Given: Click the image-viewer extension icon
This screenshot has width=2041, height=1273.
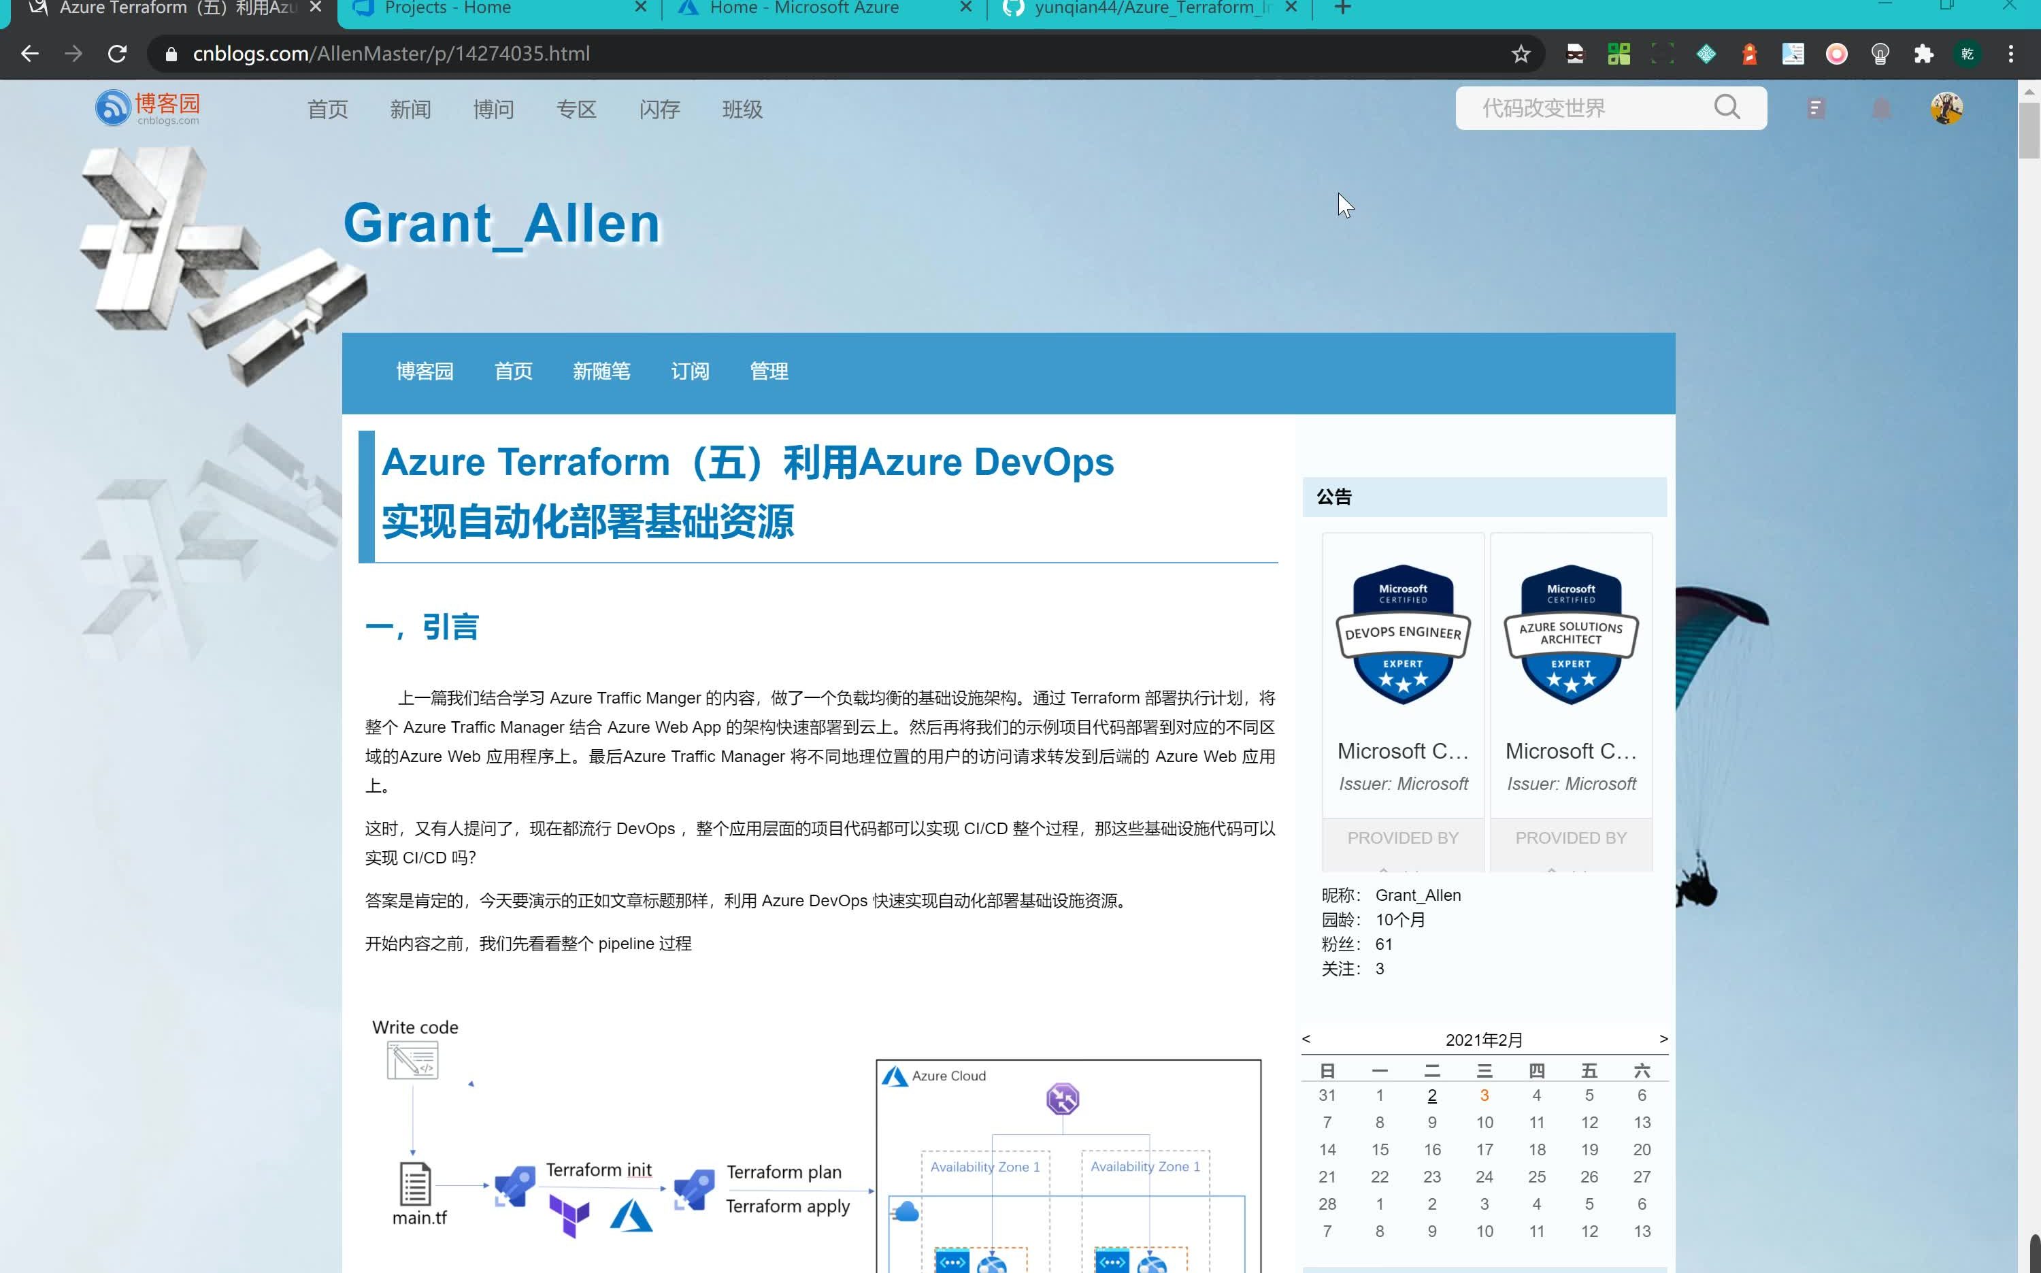Looking at the screenshot, I should 1793,54.
